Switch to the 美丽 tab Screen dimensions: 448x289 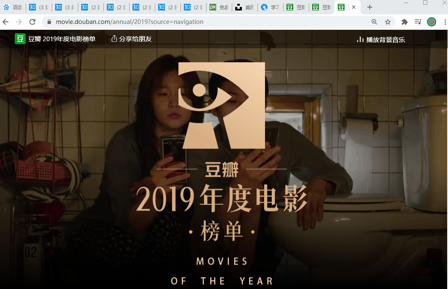pos(245,7)
